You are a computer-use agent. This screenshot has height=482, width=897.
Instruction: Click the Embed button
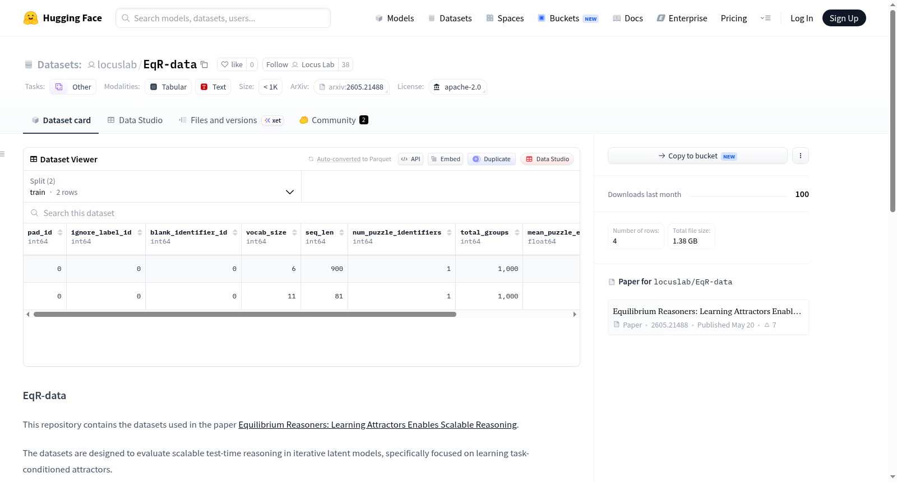pyautogui.click(x=445, y=159)
